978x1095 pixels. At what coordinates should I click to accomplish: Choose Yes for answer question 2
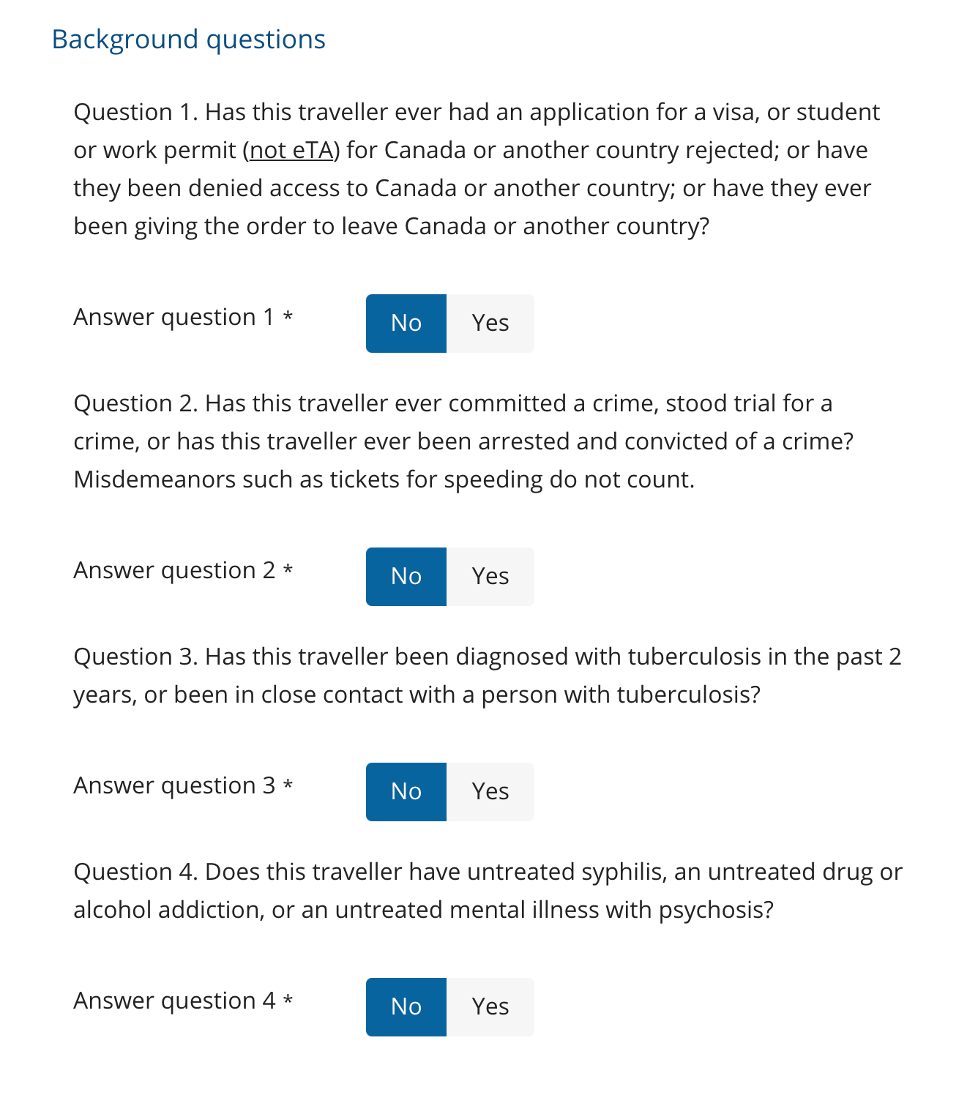tap(490, 577)
